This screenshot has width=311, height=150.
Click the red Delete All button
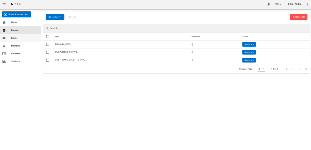point(299,17)
